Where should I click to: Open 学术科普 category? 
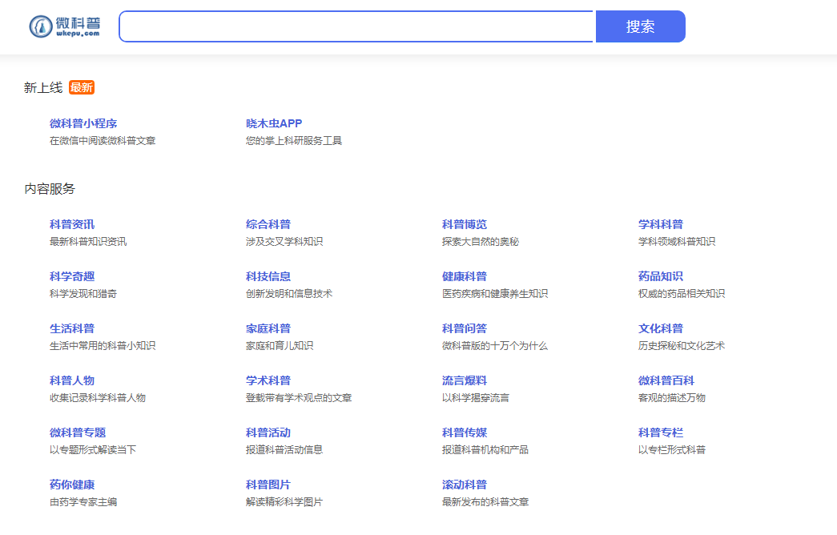tap(268, 380)
